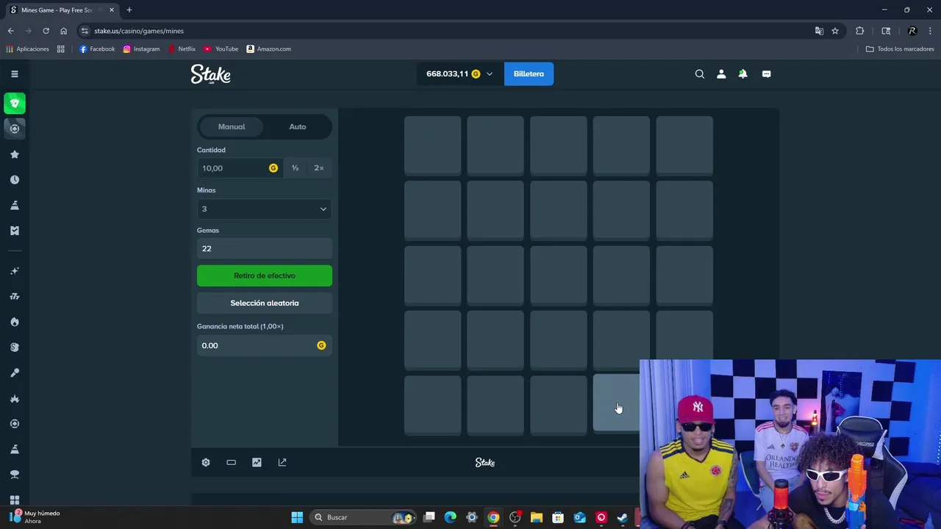The width and height of the screenshot is (941, 529).
Task: Open the favorites star icon in sidebar
Action: coord(14,154)
